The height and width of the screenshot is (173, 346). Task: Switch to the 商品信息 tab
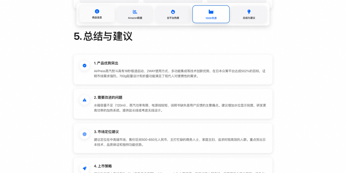[97, 18]
